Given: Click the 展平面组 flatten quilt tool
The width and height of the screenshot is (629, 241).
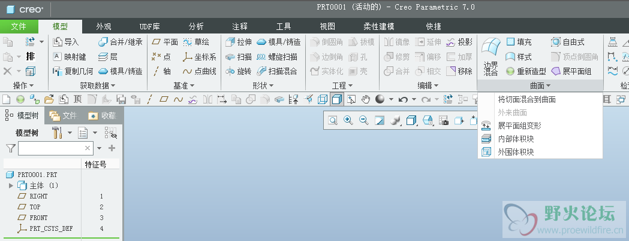Looking at the screenshot, I should click(x=571, y=72).
